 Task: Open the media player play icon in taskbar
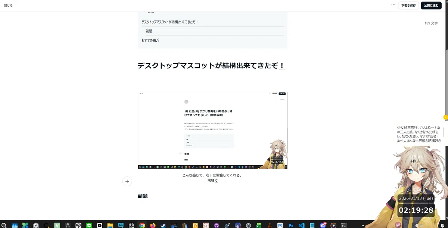click(x=333, y=225)
